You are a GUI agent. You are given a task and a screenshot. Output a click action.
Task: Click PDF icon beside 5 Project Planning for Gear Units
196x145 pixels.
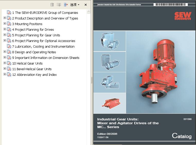tap(9, 35)
